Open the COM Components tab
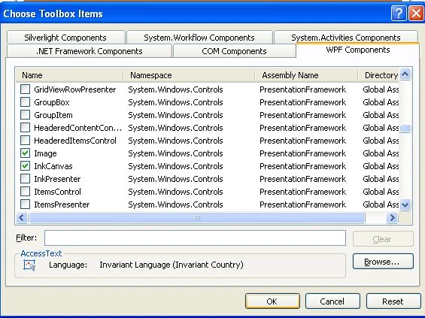 pos(234,51)
